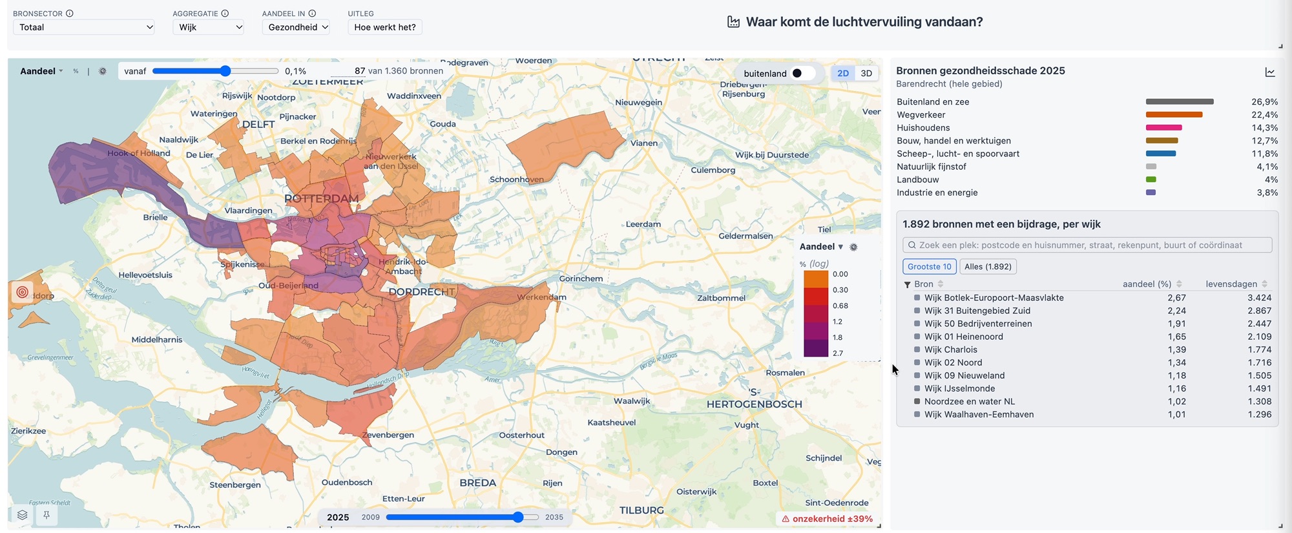
Task: Select the Grootste 10 tab
Action: [929, 266]
